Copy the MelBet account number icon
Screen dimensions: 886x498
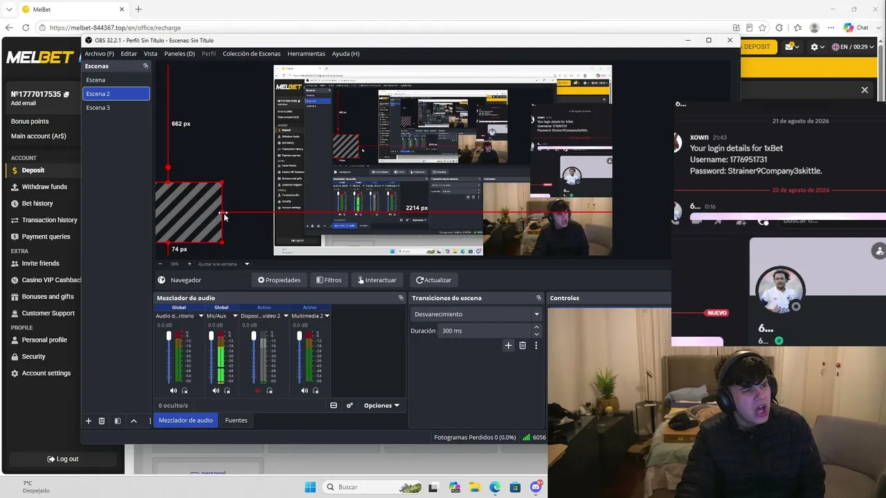point(66,94)
